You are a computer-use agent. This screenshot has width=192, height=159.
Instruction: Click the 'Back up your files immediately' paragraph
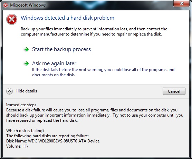94,31
